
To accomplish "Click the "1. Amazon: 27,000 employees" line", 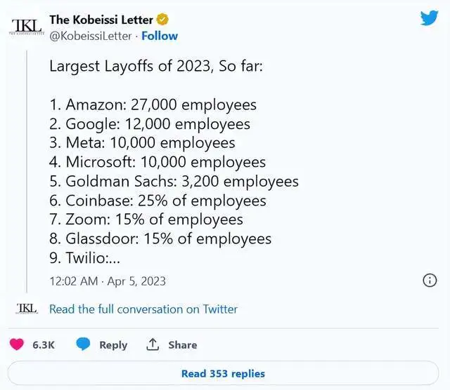I will point(153,105).
